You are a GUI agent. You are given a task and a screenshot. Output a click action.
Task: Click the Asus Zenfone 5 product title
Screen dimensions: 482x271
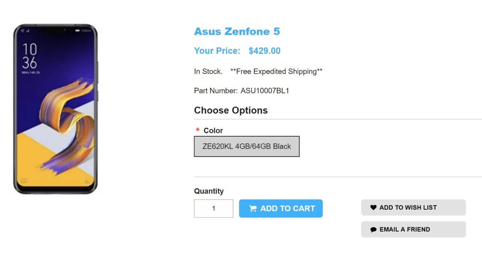[x=237, y=31]
